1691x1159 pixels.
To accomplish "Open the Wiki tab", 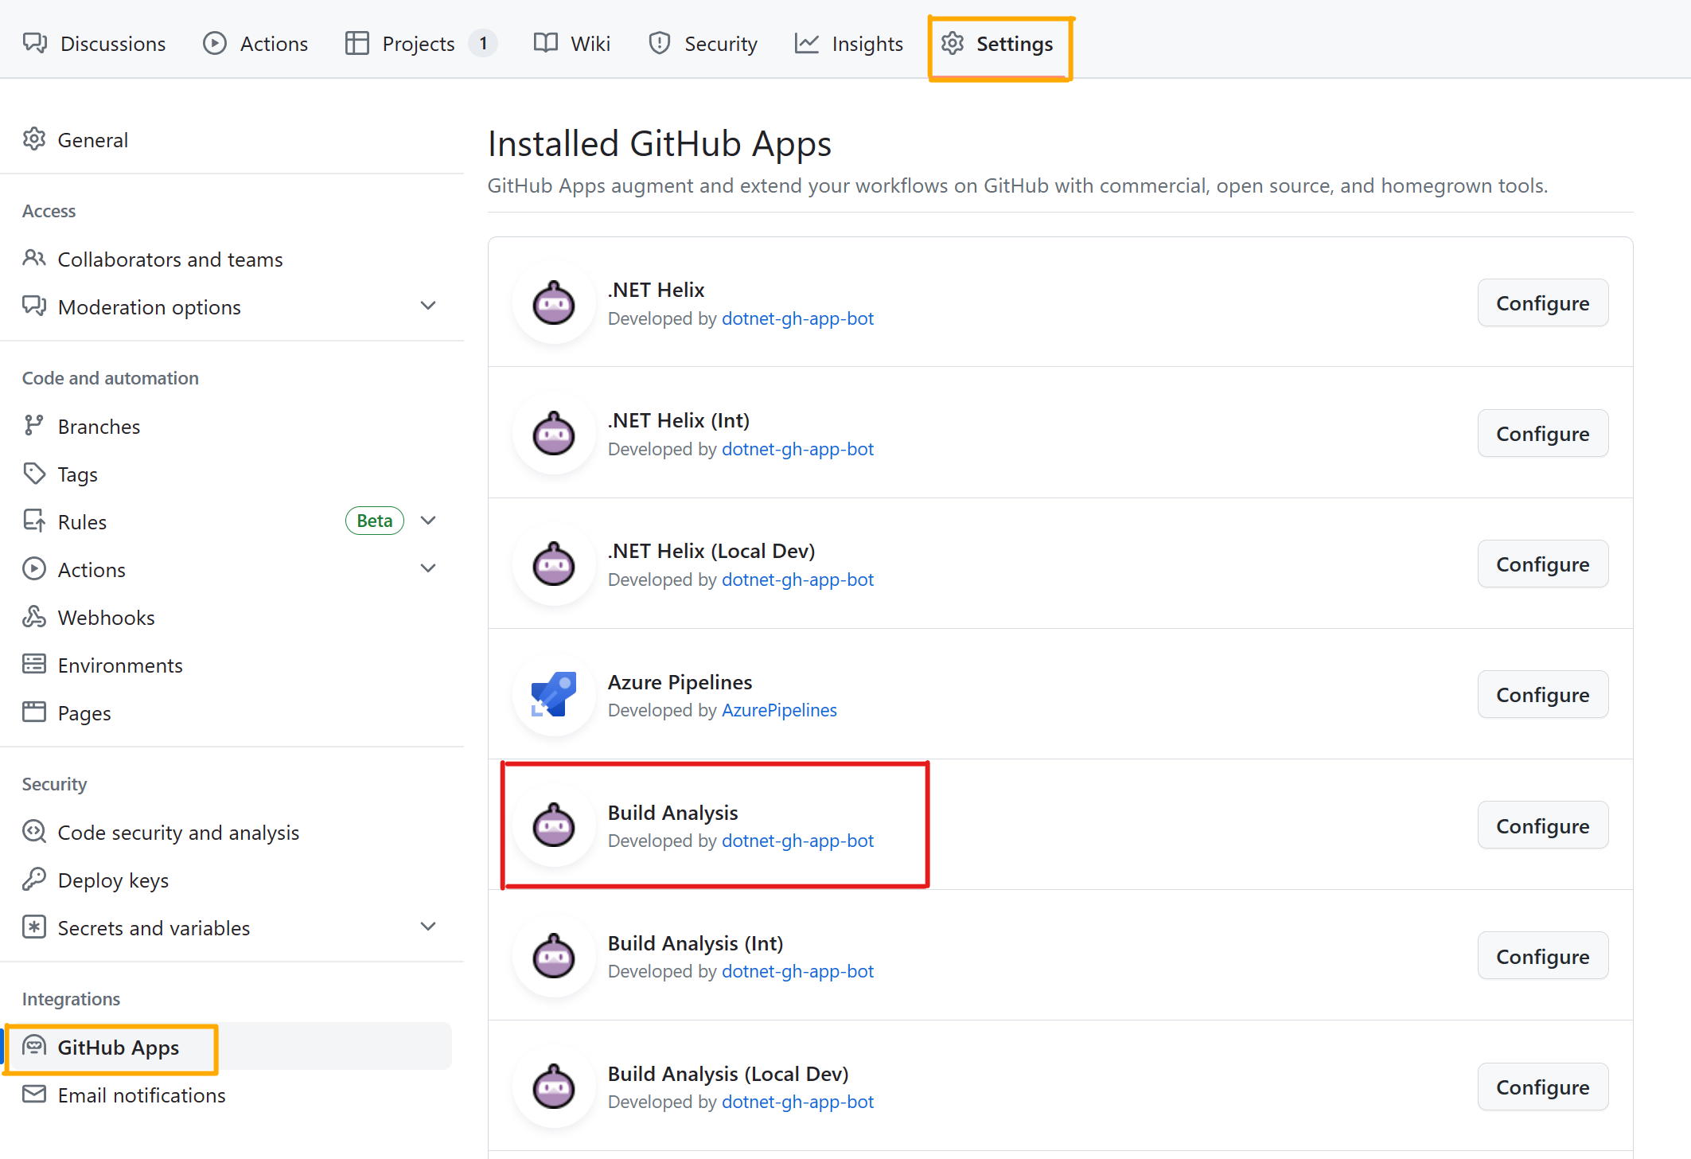I will [x=571, y=43].
